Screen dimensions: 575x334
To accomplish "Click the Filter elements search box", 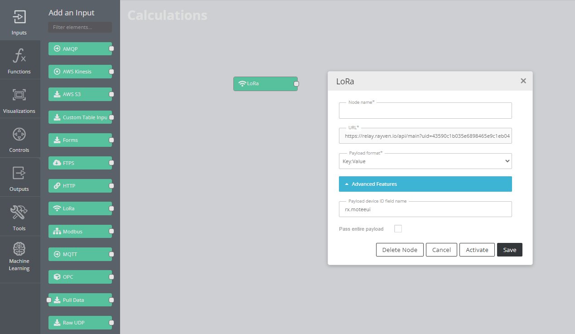I will tap(80, 27).
